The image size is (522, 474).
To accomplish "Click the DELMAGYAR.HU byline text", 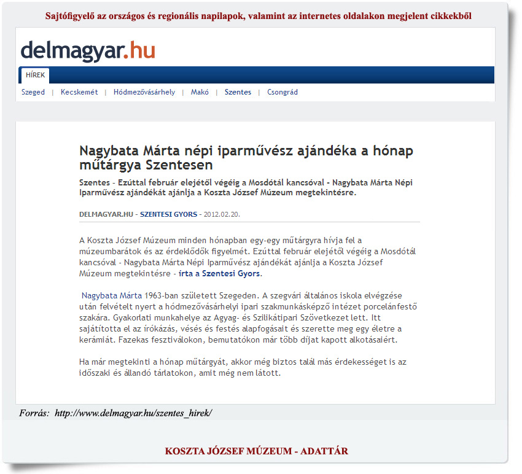I will (106, 214).
